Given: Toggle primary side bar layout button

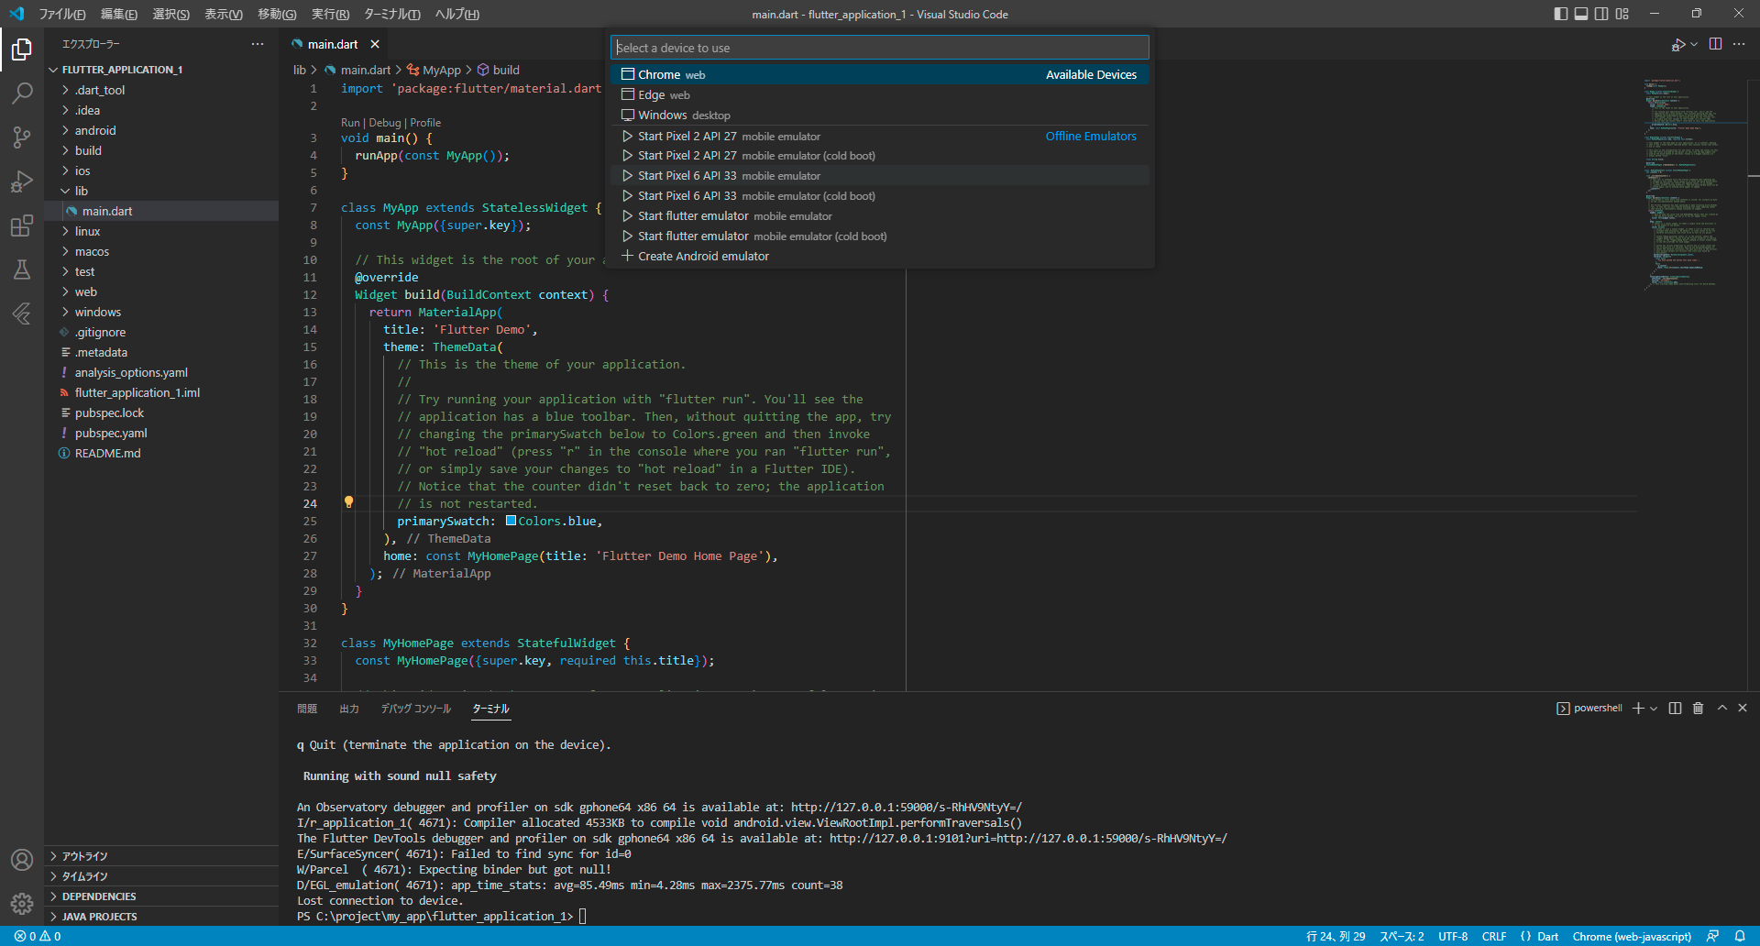Looking at the screenshot, I should click(1561, 14).
